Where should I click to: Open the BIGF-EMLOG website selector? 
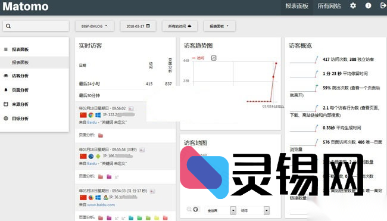(x=95, y=26)
